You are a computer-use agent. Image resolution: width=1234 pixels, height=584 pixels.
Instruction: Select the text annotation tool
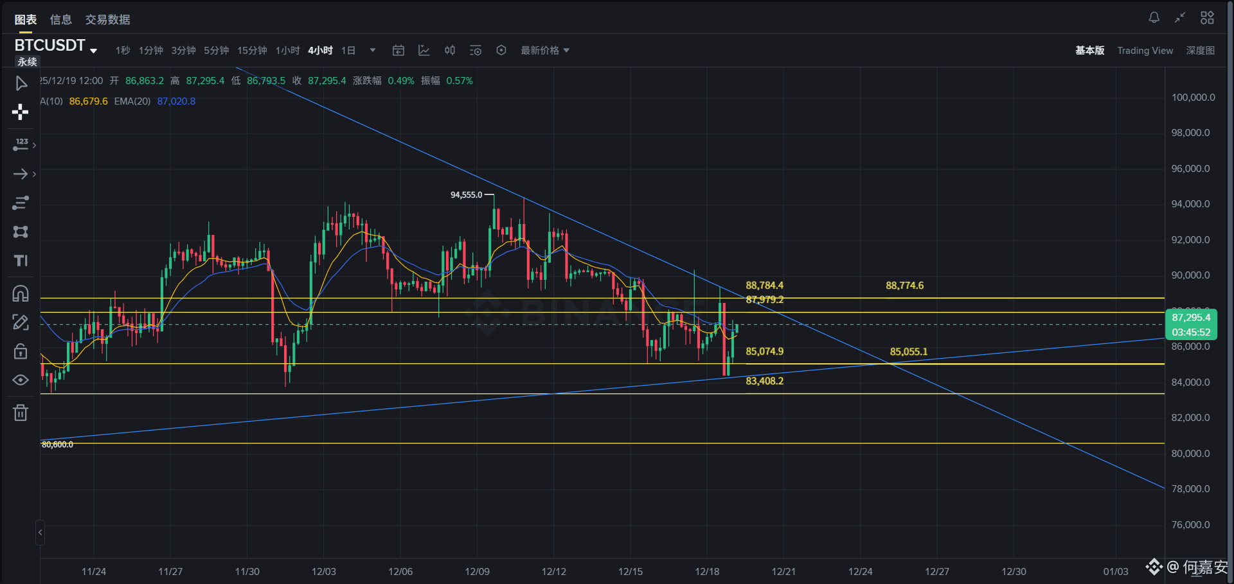[x=21, y=261]
